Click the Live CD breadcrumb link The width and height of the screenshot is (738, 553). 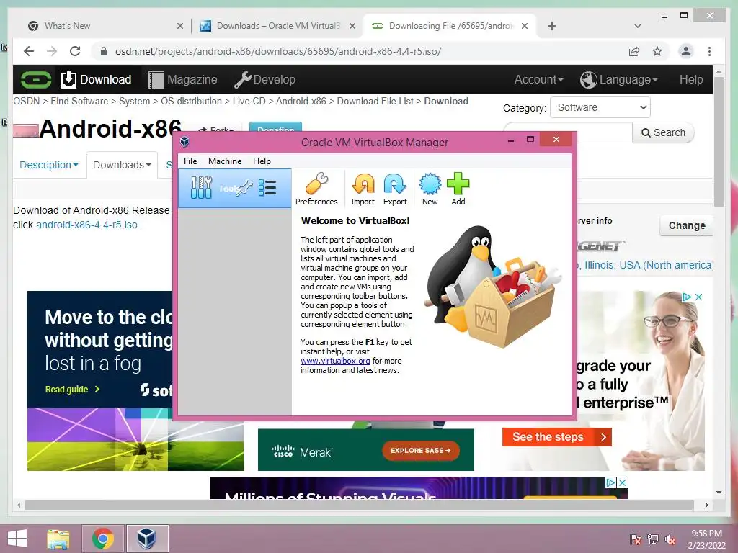tap(249, 101)
